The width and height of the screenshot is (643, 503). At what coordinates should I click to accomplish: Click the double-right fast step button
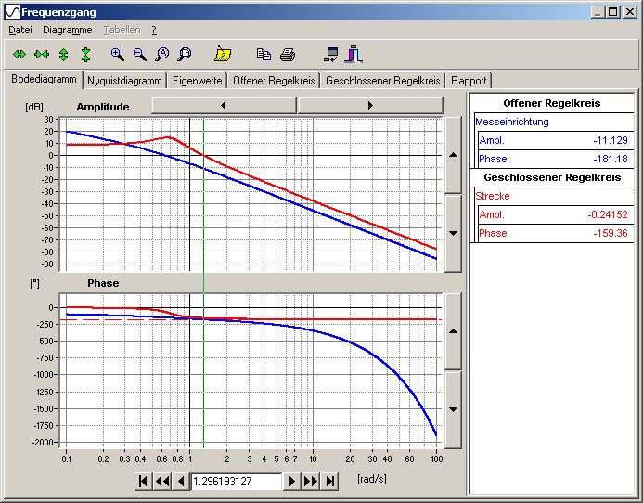click(x=311, y=481)
